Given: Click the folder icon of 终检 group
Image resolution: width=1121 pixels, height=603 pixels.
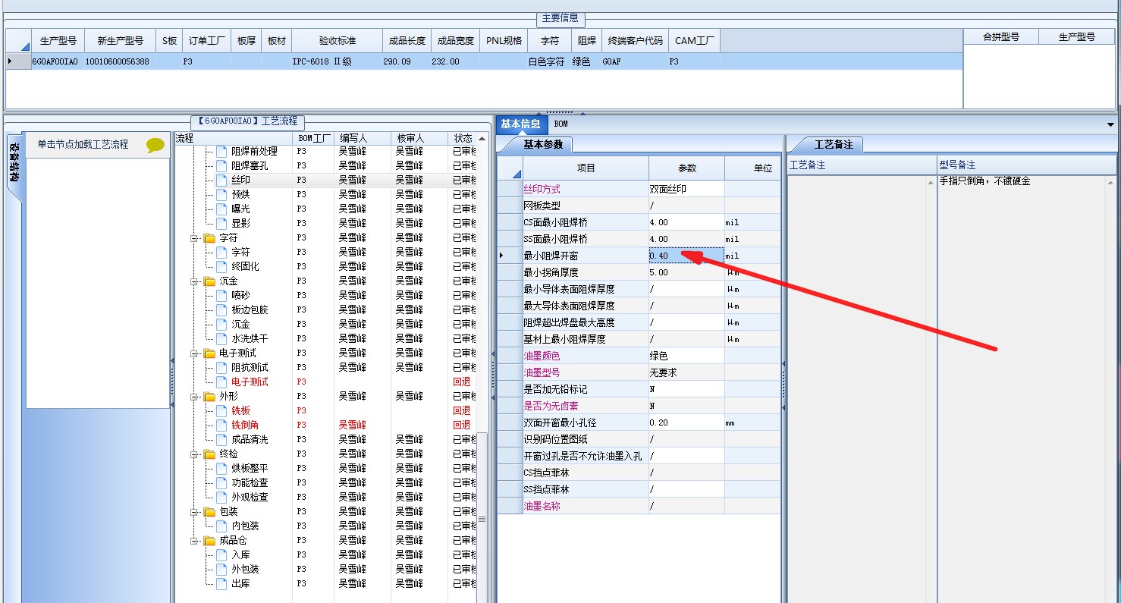Looking at the screenshot, I should [x=209, y=454].
